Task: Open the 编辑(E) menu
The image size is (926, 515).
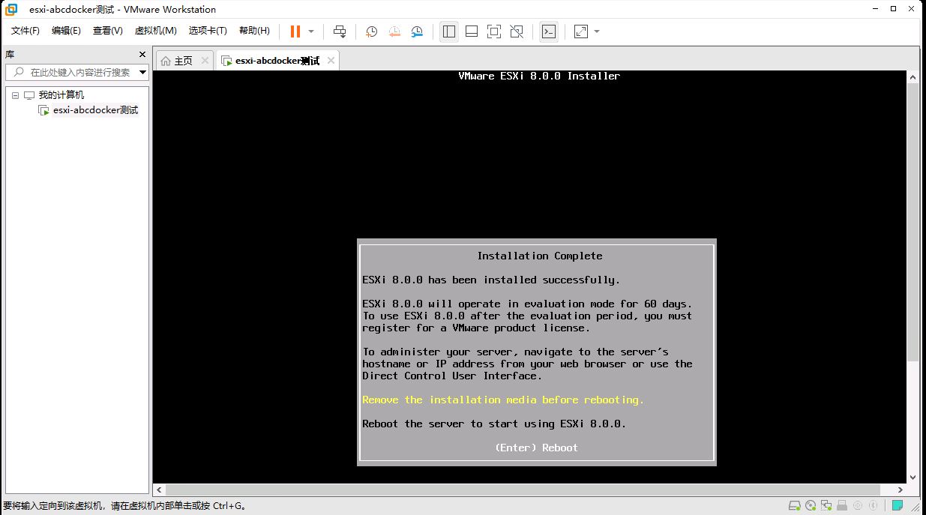Action: pos(66,31)
